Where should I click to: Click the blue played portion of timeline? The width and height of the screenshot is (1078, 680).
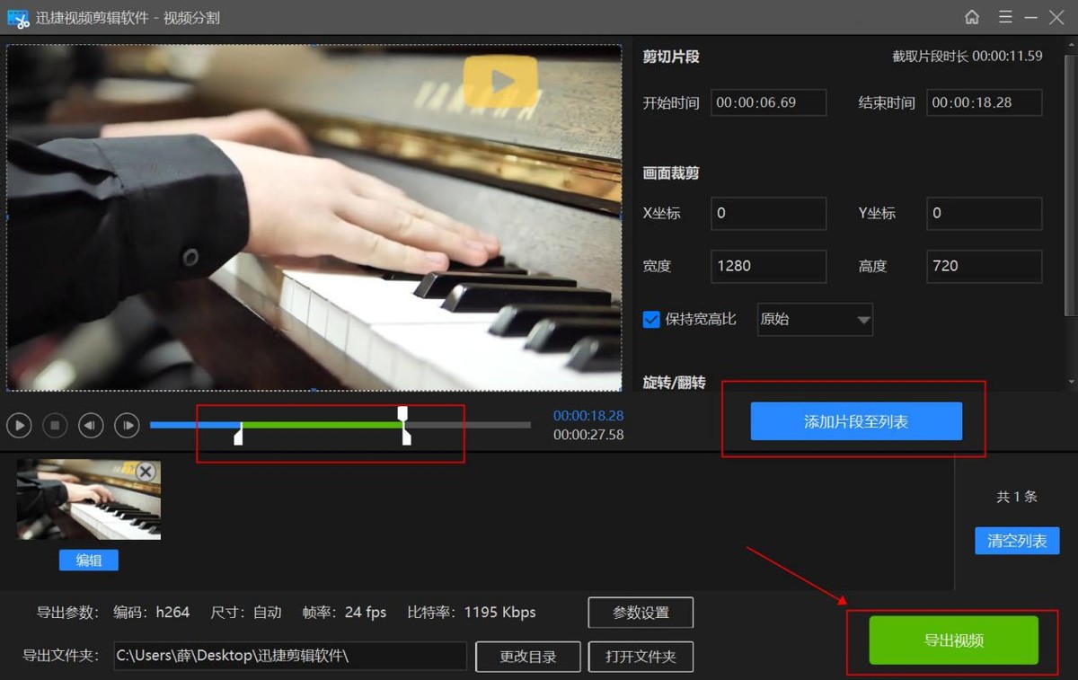click(195, 425)
